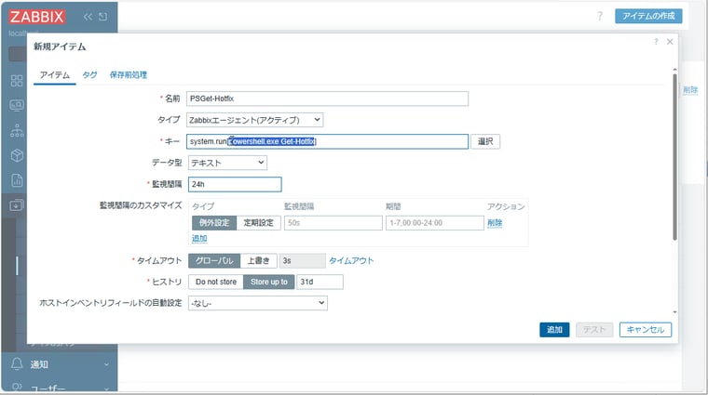Click the 削除 link behind the dialog at right
Image resolution: width=708 pixels, height=395 pixels.
(x=690, y=90)
